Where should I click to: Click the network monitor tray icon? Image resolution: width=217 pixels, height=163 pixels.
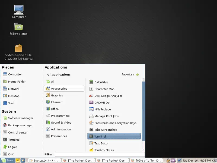(x=180, y=161)
